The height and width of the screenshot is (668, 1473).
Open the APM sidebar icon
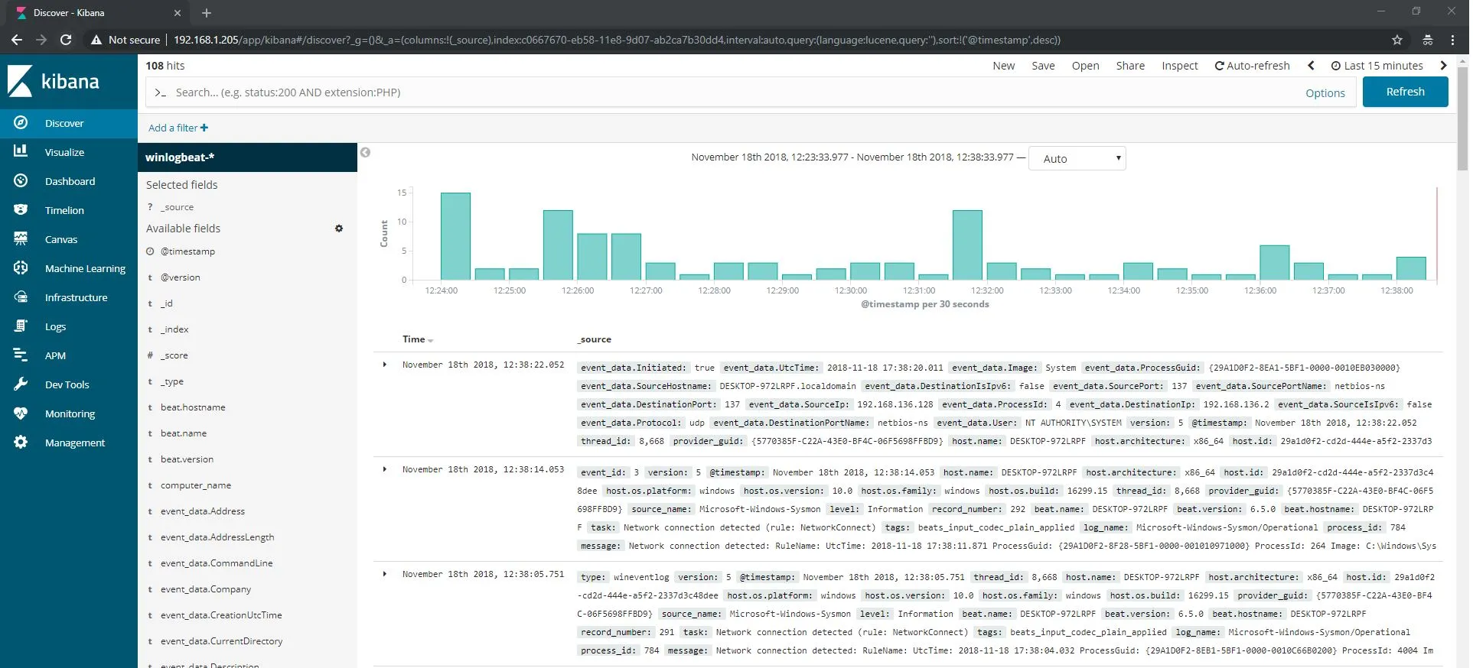[x=21, y=355]
